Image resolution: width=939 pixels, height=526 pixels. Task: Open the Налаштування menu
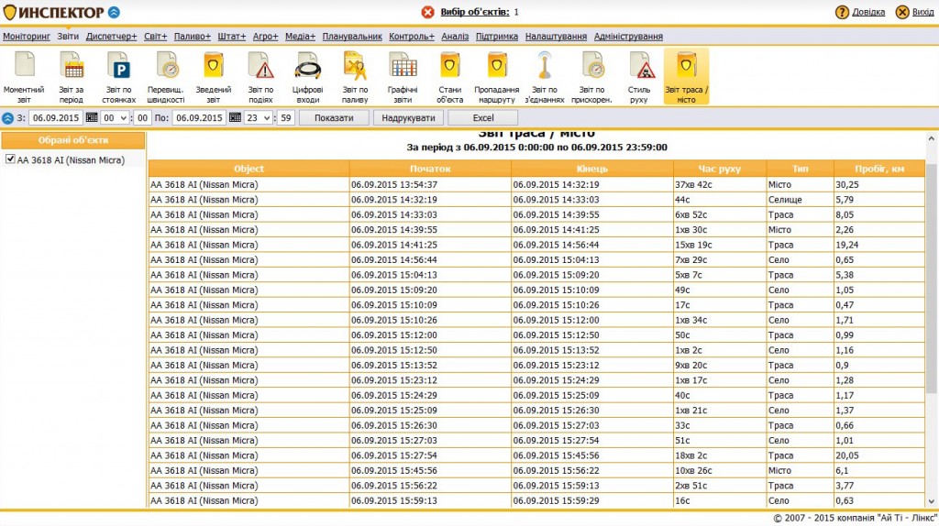pyautogui.click(x=556, y=37)
